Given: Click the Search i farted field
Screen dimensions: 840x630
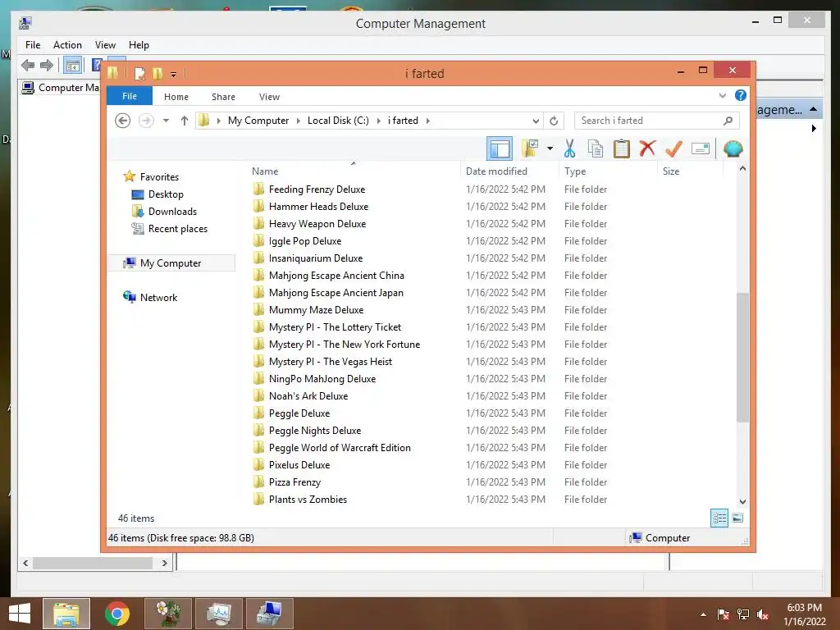Looking at the screenshot, I should click(x=657, y=121).
